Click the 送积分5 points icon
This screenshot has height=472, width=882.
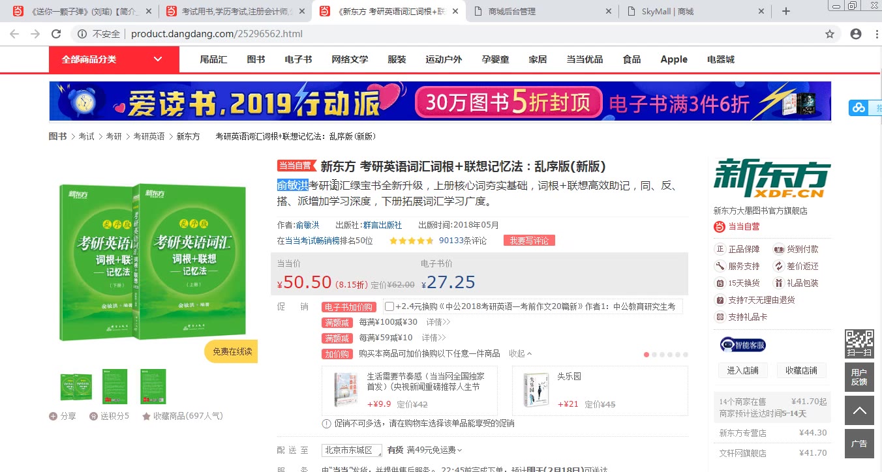[94, 416]
